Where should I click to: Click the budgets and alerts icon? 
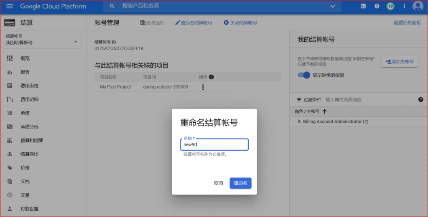tap(10, 140)
